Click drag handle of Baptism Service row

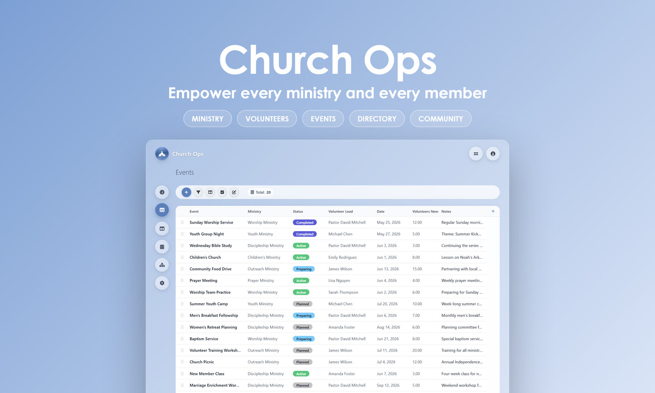pos(182,339)
